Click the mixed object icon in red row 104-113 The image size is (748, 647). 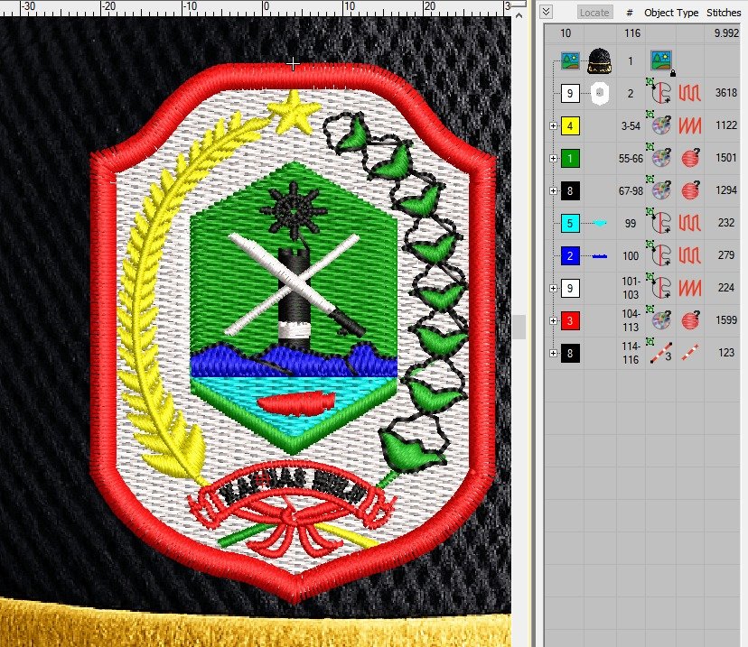660,320
